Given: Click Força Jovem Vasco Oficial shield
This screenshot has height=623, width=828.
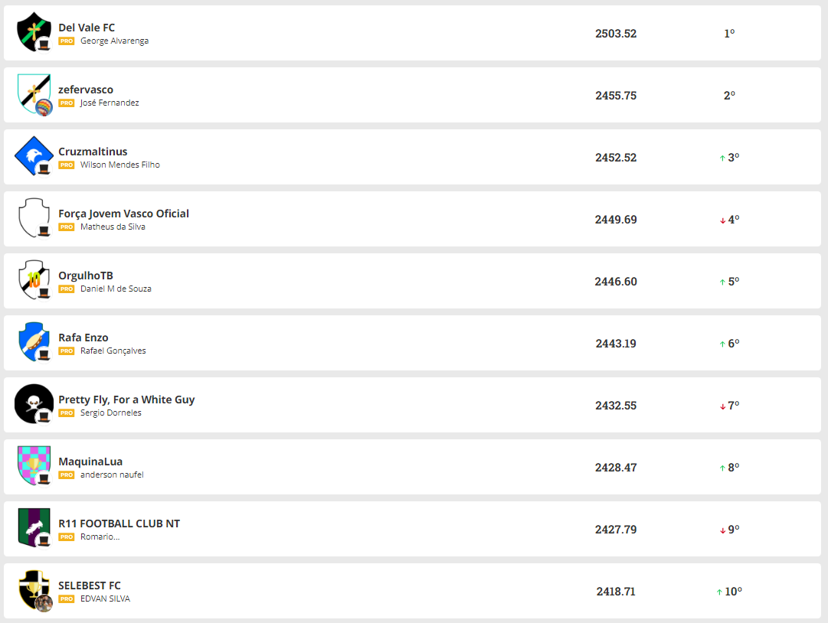Looking at the screenshot, I should point(34,218).
